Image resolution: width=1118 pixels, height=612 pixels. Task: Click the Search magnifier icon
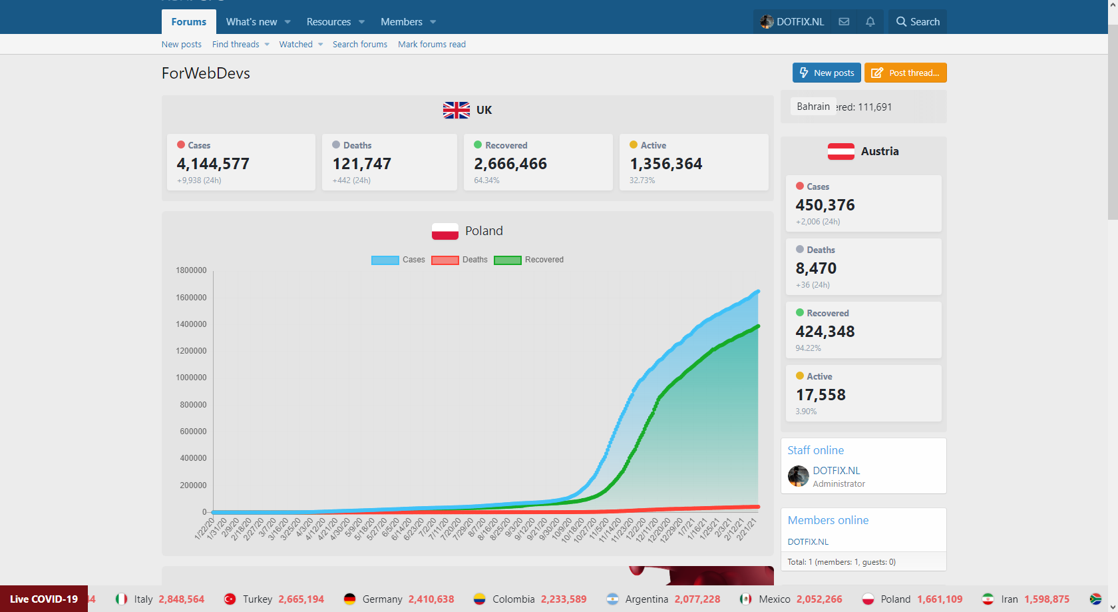[x=901, y=21]
